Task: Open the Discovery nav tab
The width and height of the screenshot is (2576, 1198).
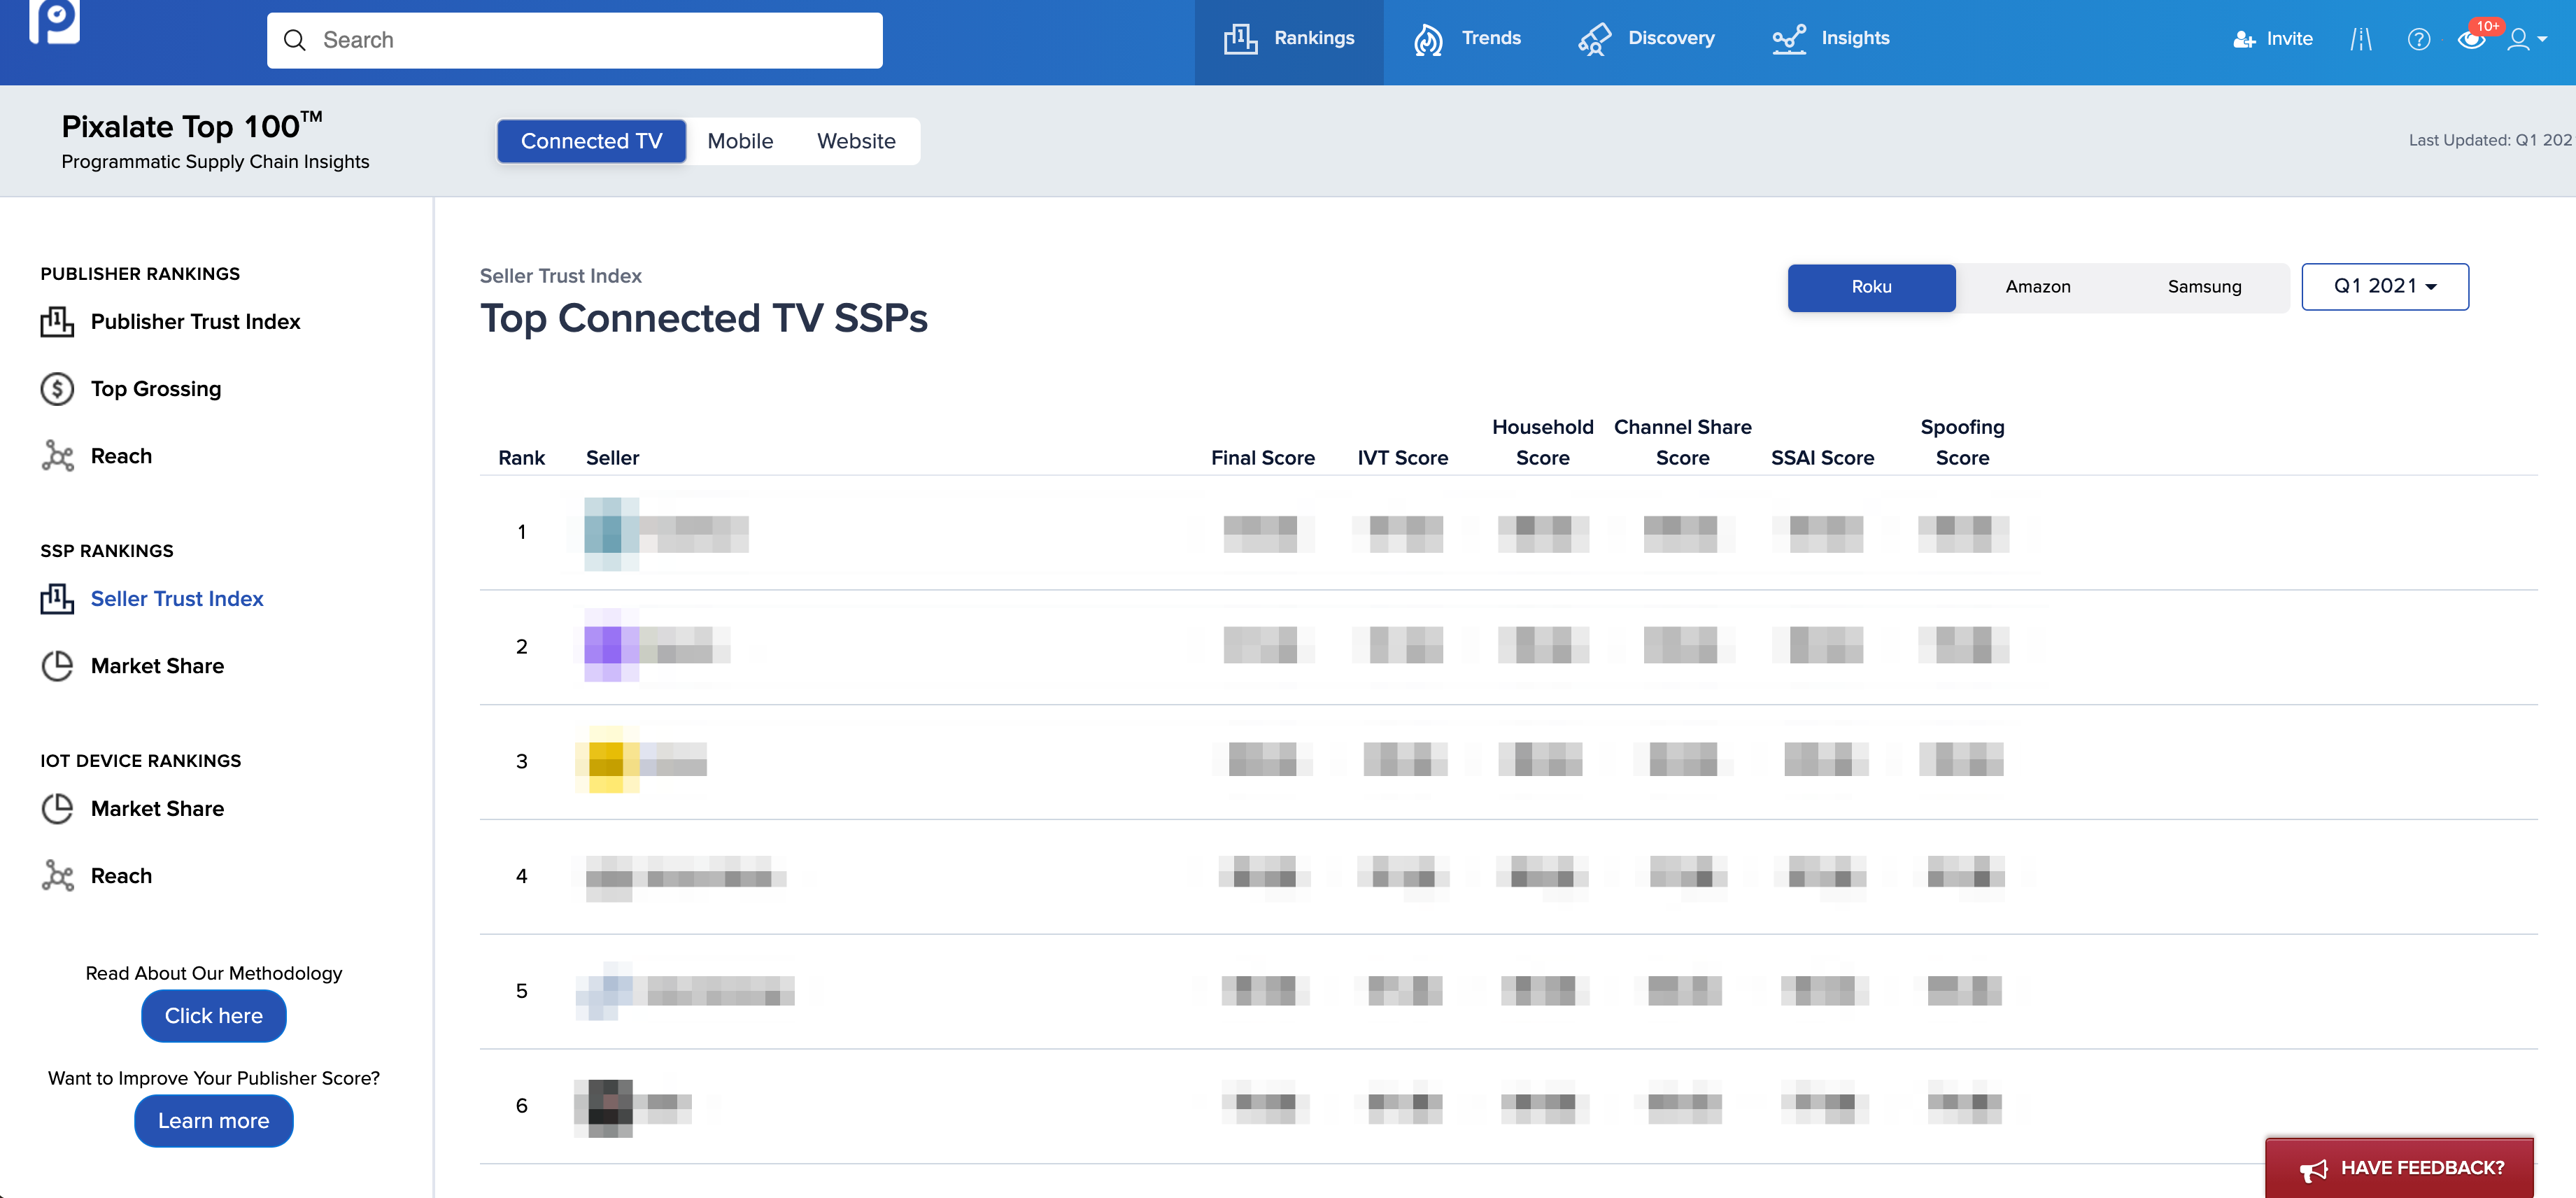Action: [x=1646, y=40]
